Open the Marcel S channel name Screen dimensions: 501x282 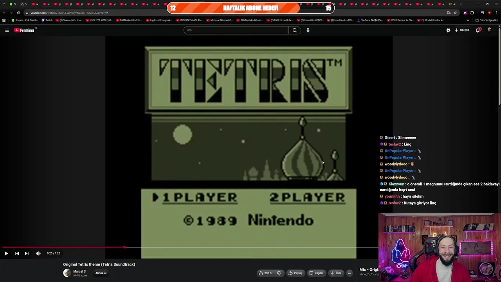[79, 271]
